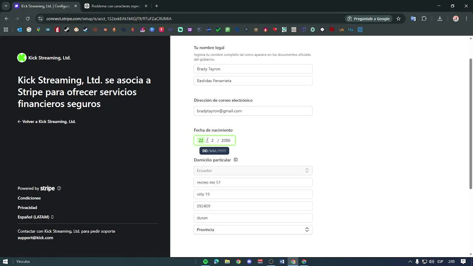Screen dimensions: 473x266
Task: Open a new browser tab
Action: click(x=157, y=6)
